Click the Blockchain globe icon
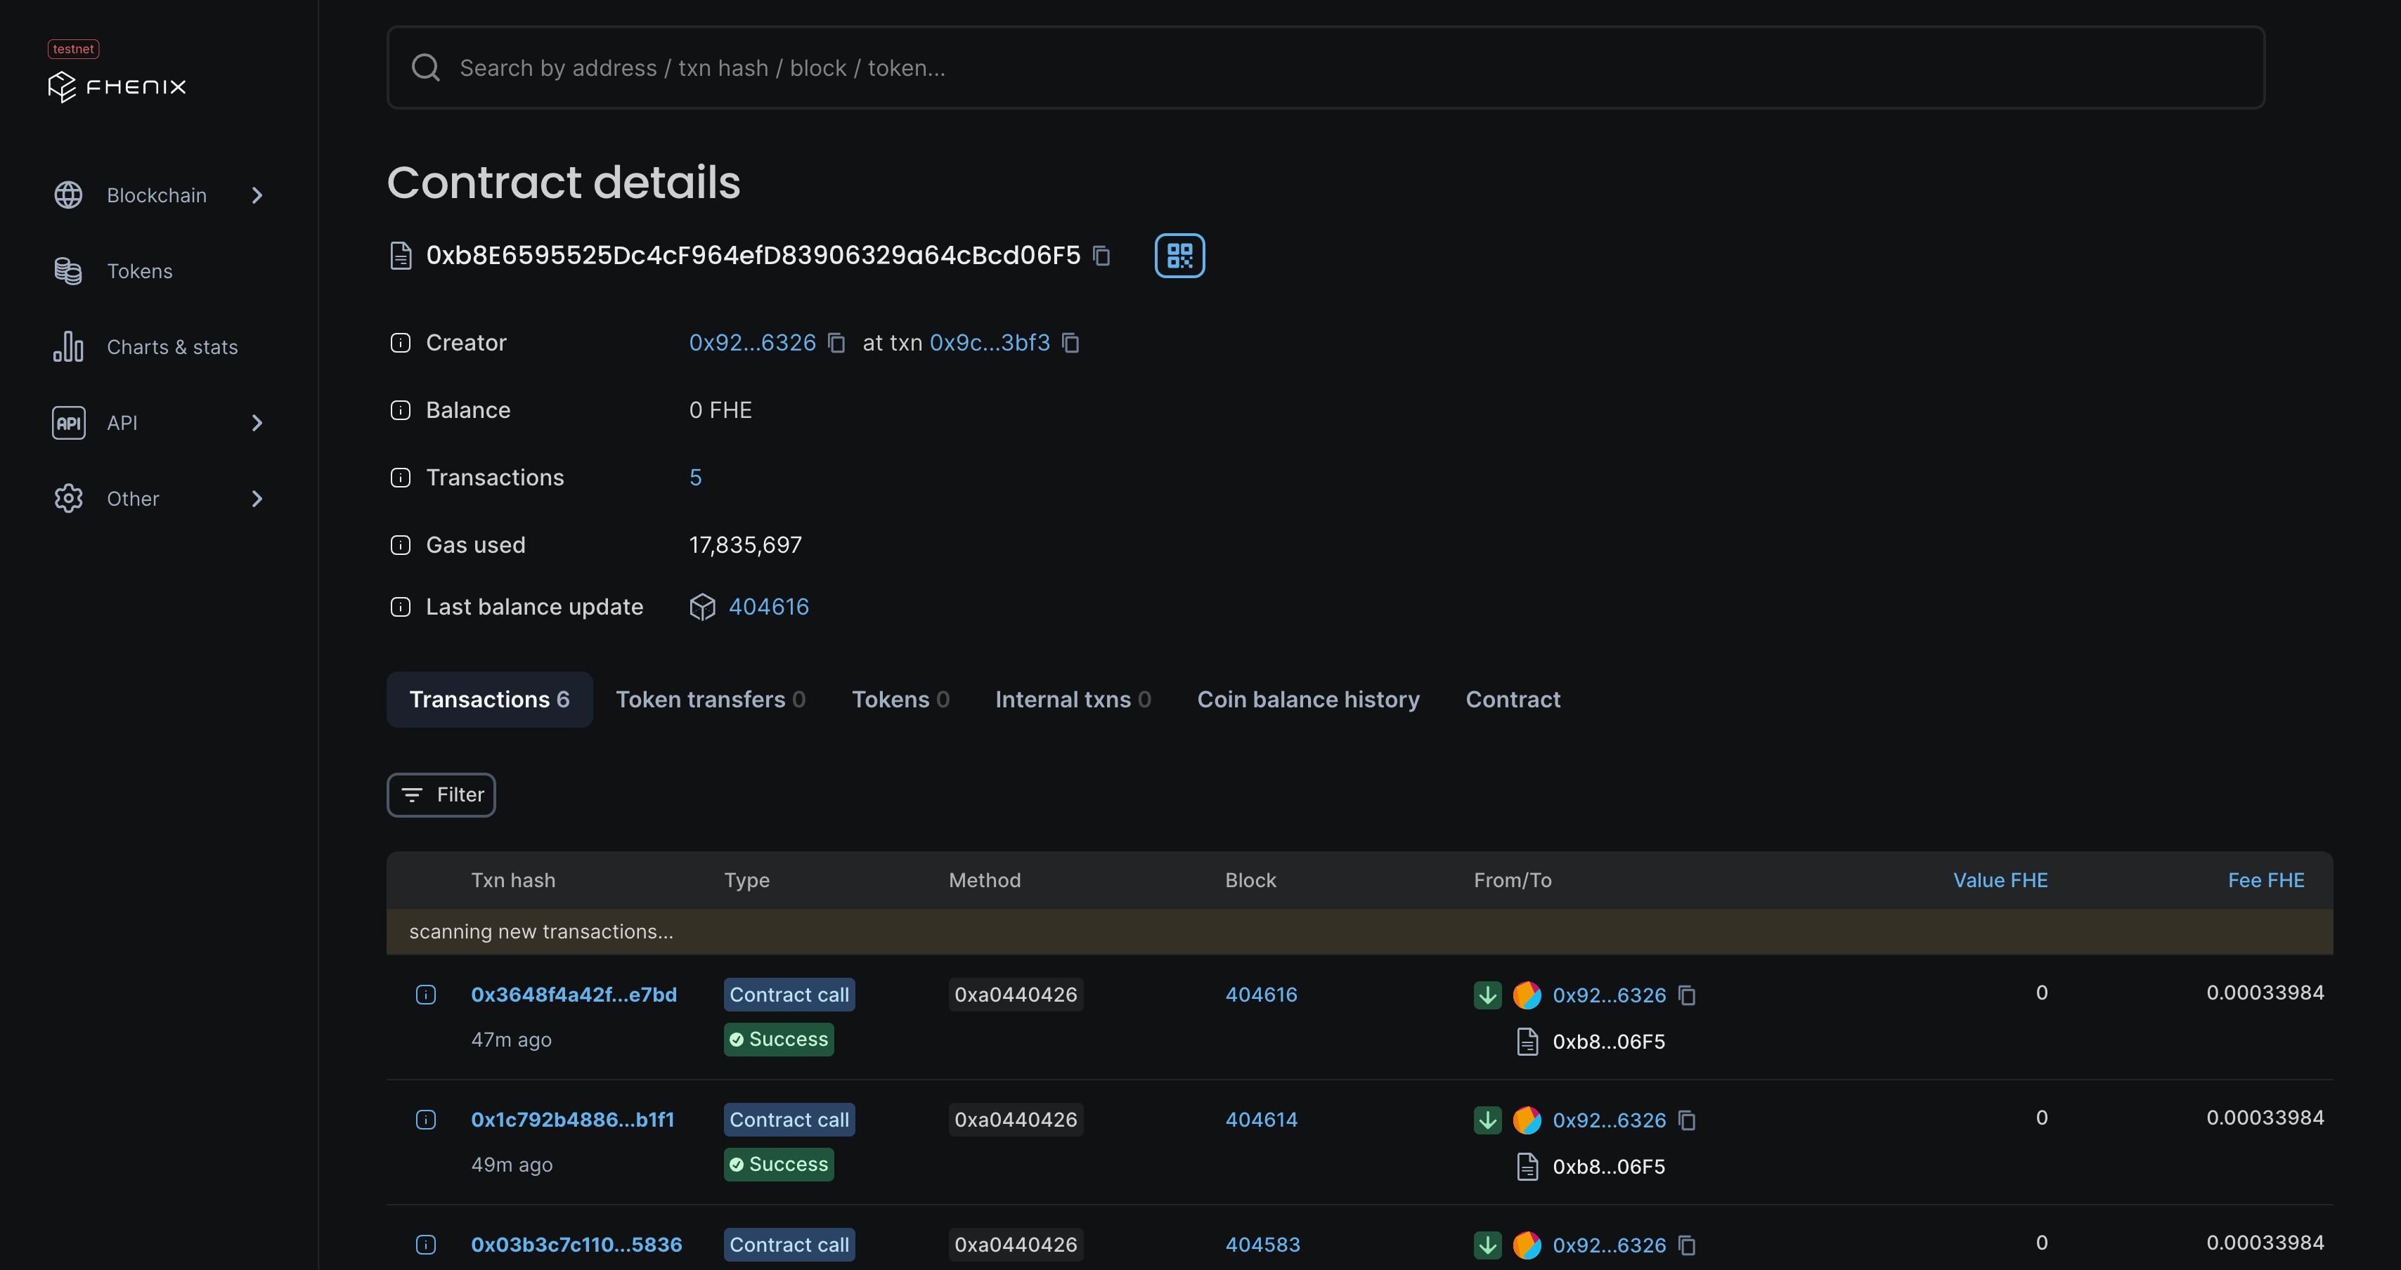This screenshot has height=1270, width=2401. click(x=68, y=195)
